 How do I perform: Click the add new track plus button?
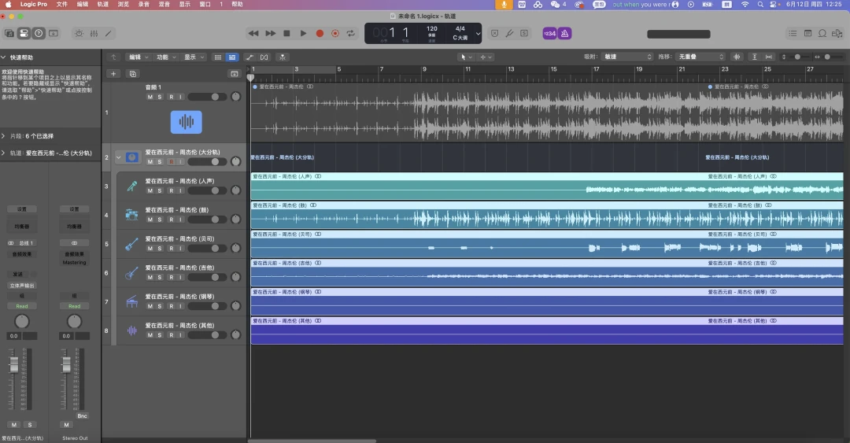113,74
